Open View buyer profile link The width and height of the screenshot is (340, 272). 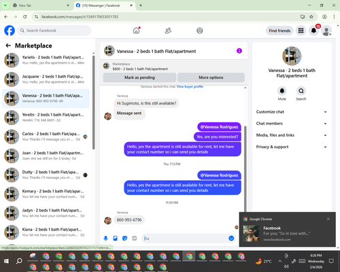[190, 86]
